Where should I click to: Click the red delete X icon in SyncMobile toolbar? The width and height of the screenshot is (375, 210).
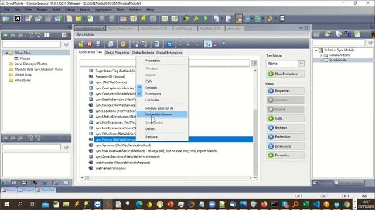pyautogui.click(x=90, y=44)
